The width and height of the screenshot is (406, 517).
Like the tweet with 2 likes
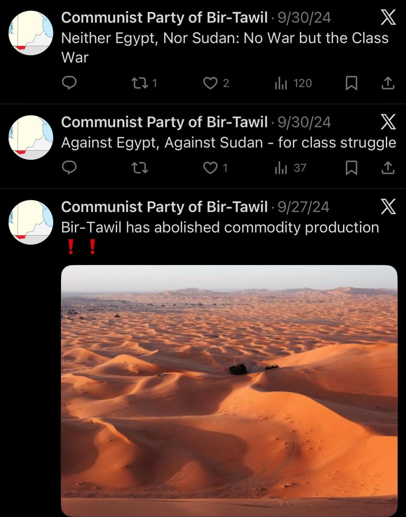click(x=216, y=83)
